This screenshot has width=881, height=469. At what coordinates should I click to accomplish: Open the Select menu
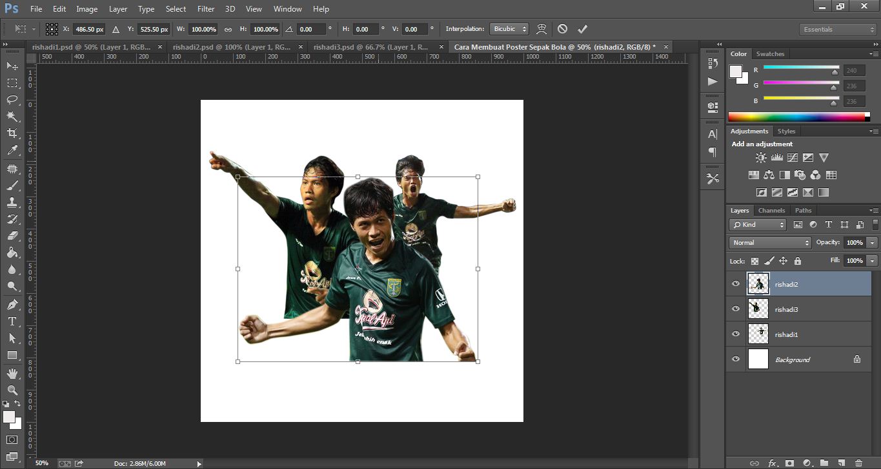[176, 9]
